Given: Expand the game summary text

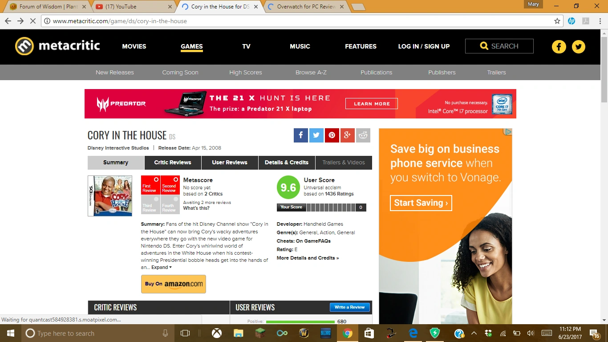Looking at the screenshot, I should coord(161,267).
